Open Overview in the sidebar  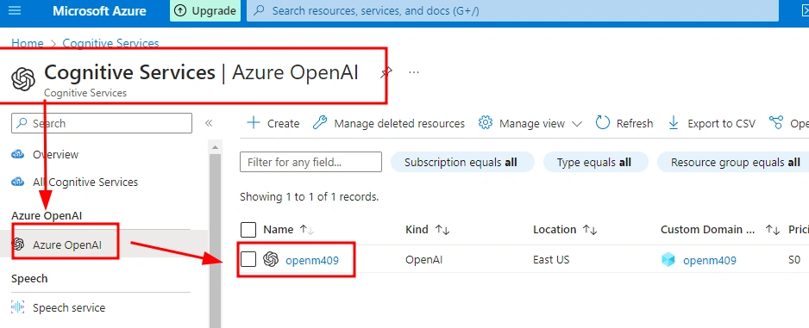point(55,154)
